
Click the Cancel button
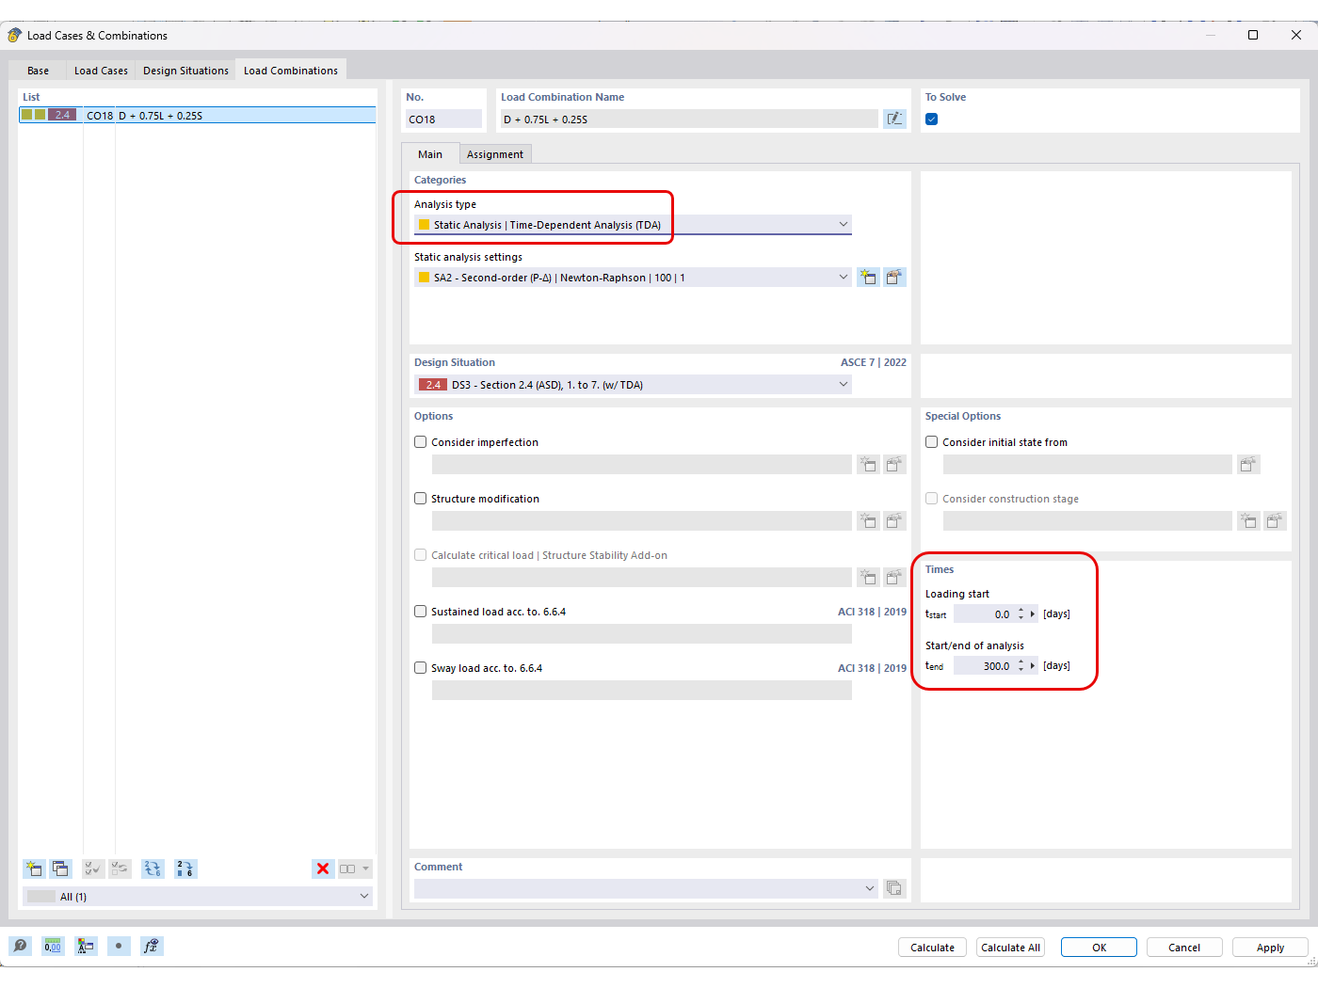coord(1184,948)
